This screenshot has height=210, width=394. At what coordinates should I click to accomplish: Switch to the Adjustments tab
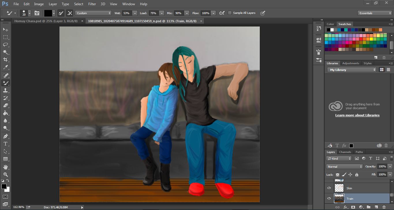(351, 63)
